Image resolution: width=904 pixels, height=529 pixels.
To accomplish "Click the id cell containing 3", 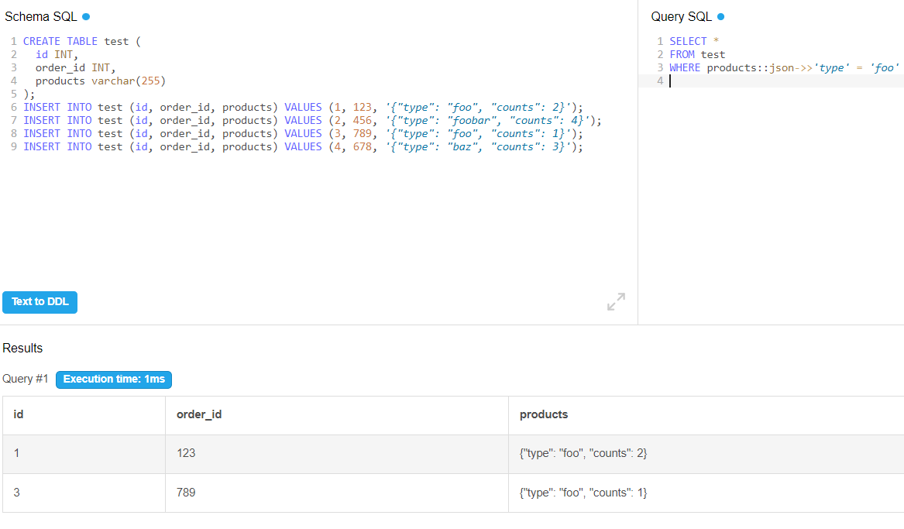I will (x=84, y=493).
